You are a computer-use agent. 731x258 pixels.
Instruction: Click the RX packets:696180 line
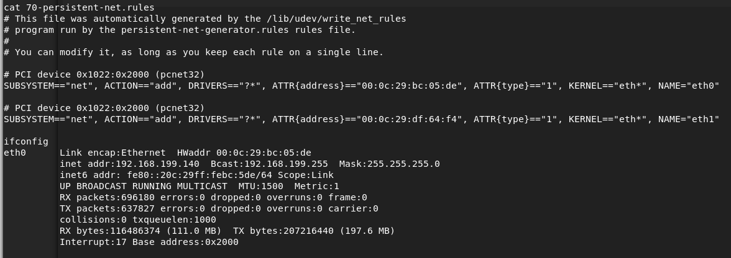pyautogui.click(x=214, y=197)
